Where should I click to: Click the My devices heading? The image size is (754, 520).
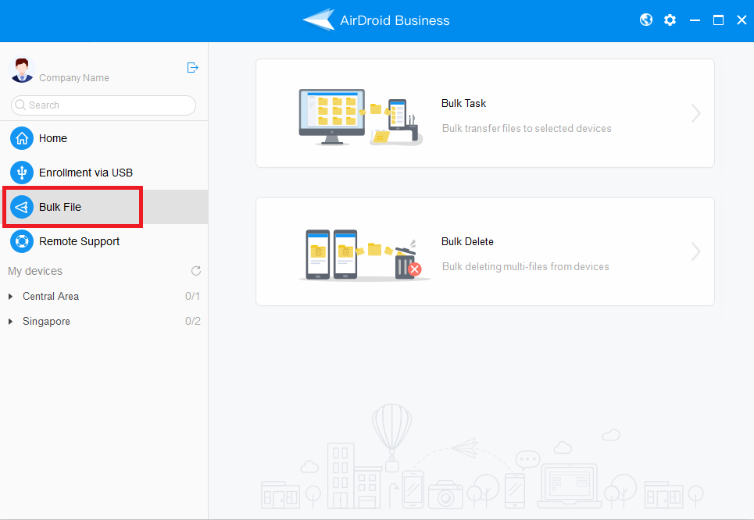click(35, 271)
